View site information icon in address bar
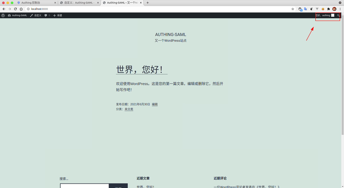Image resolution: width=344 pixels, height=188 pixels. click(x=28, y=9)
